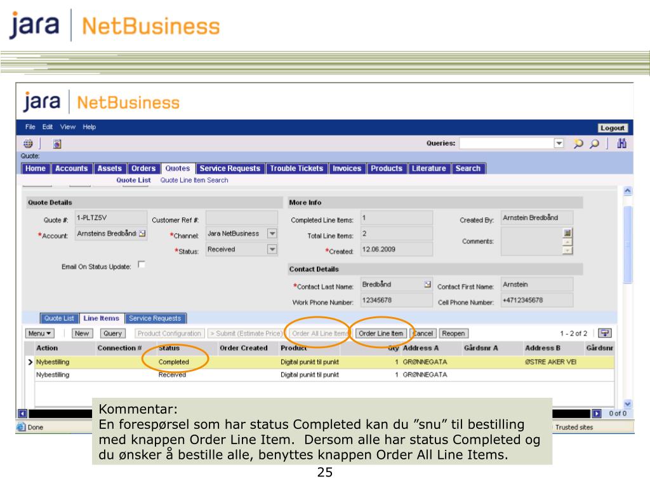Select the Quotes tab
Viewport: 650px width, 488px height.
pos(178,168)
